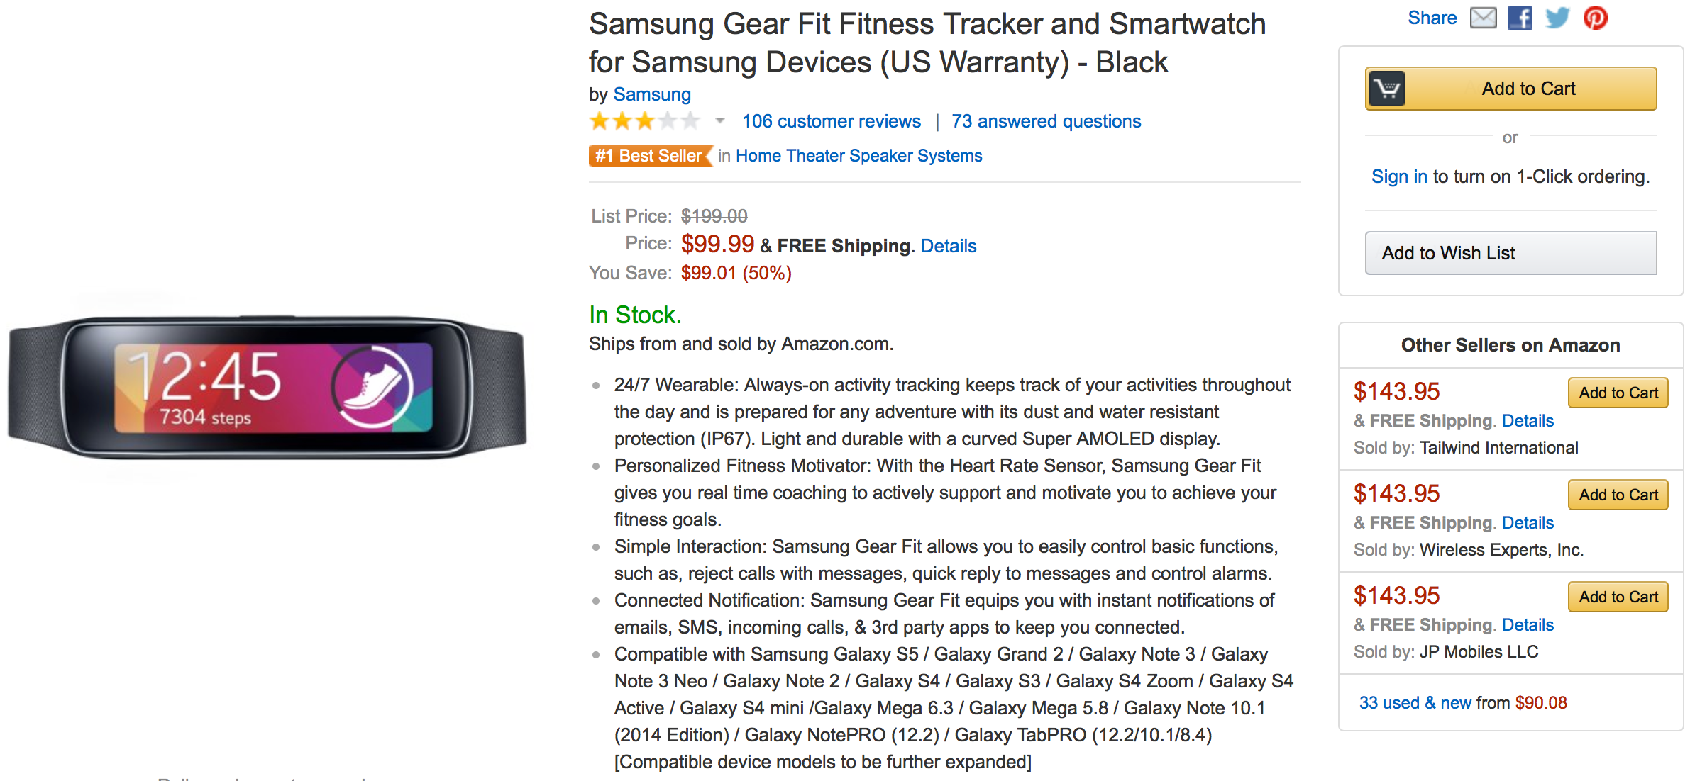Pin this product on Pinterest
1690x781 pixels.
[x=1595, y=18]
